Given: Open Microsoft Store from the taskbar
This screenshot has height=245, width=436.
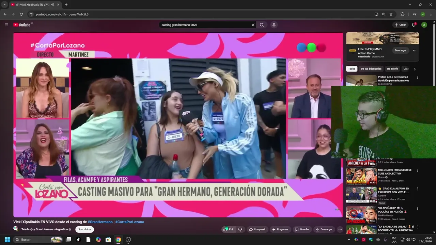Looking at the screenshot, I should [x=108, y=240].
